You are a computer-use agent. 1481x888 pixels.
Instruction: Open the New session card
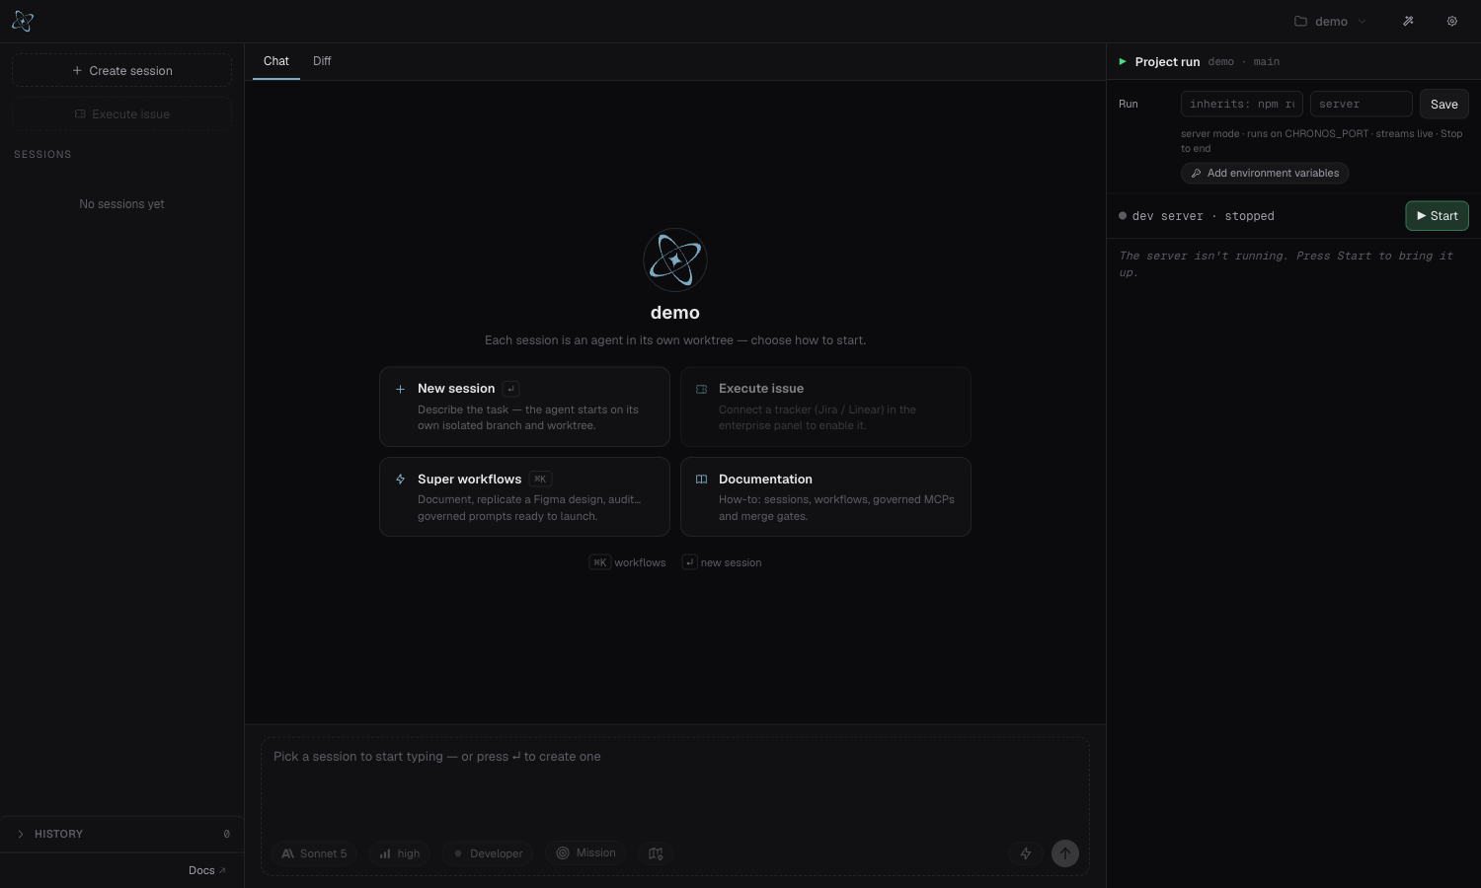[x=524, y=407]
